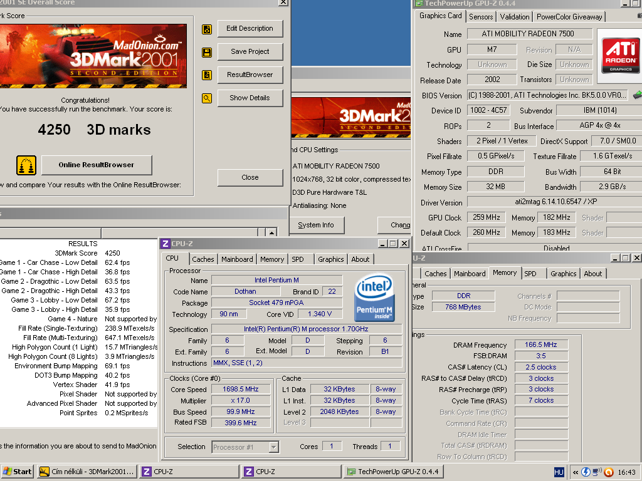Click the magnifier Show Details icon

[x=207, y=98]
